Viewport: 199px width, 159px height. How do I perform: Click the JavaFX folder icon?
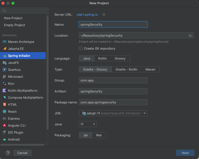pyautogui.click(x=4, y=63)
